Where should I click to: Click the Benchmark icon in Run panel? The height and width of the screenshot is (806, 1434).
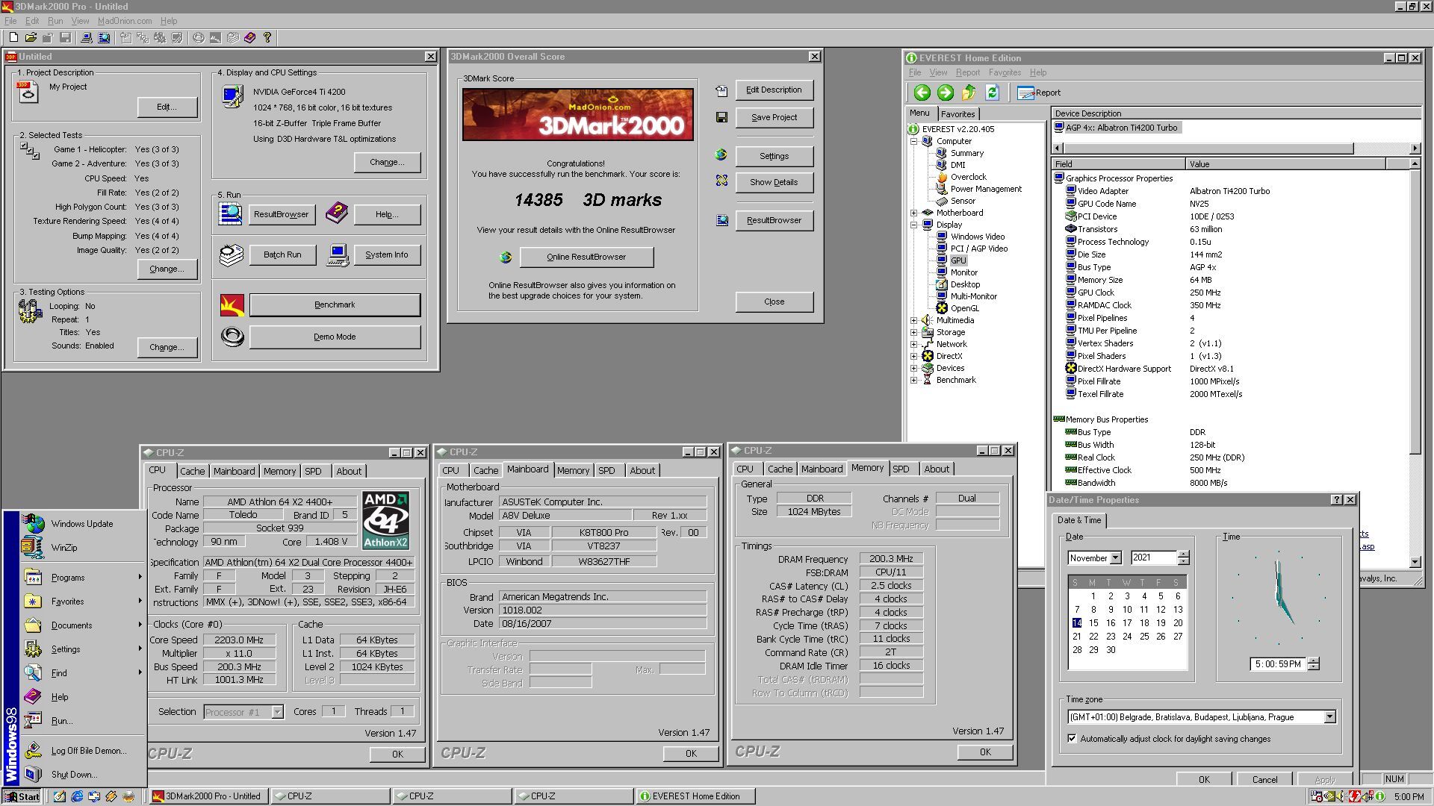(232, 304)
